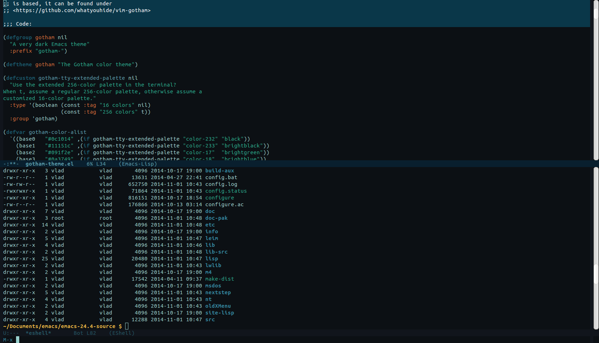The height and width of the screenshot is (343, 599).
Task: Click the config.log file name
Action: [x=221, y=184]
